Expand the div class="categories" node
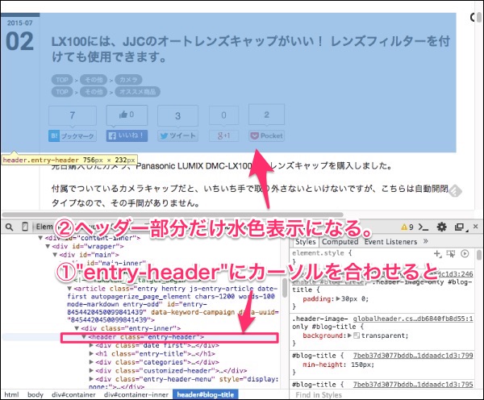The image size is (484, 400). click(91, 362)
